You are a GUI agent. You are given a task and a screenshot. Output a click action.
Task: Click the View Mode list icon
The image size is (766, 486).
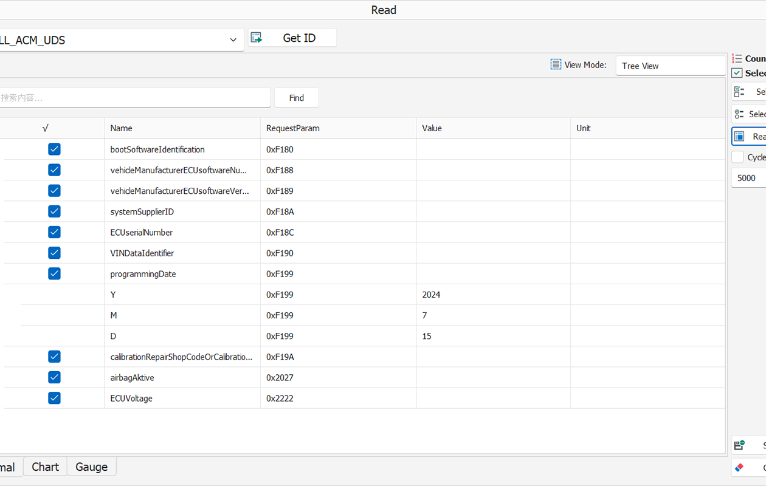tap(556, 64)
